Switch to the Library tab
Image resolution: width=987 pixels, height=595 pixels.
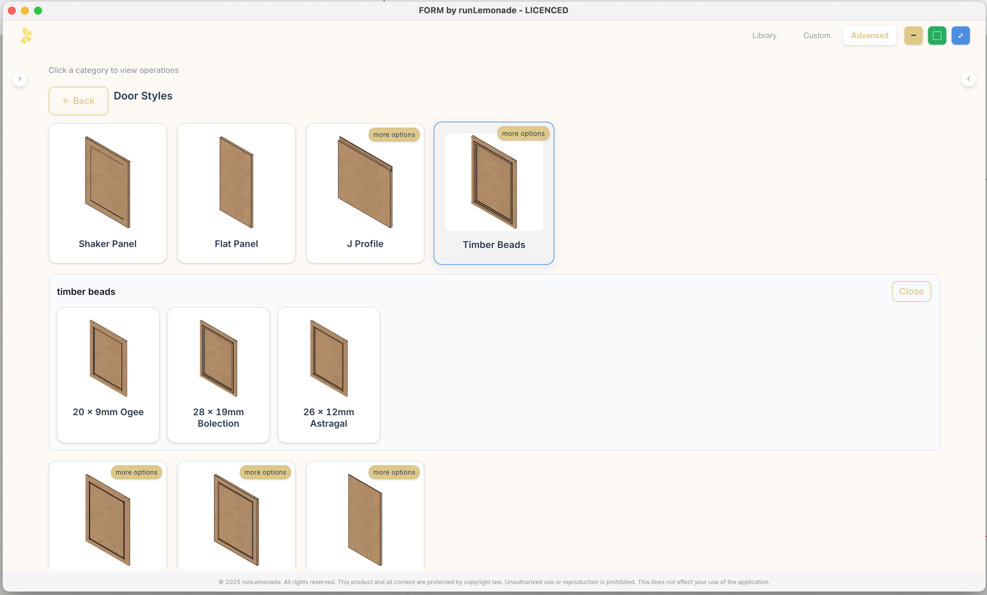click(x=764, y=36)
